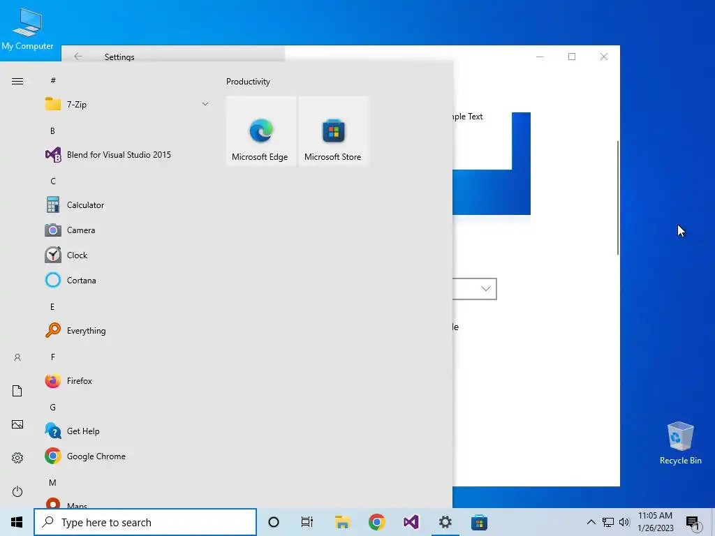Open the Clock app

pos(127,255)
